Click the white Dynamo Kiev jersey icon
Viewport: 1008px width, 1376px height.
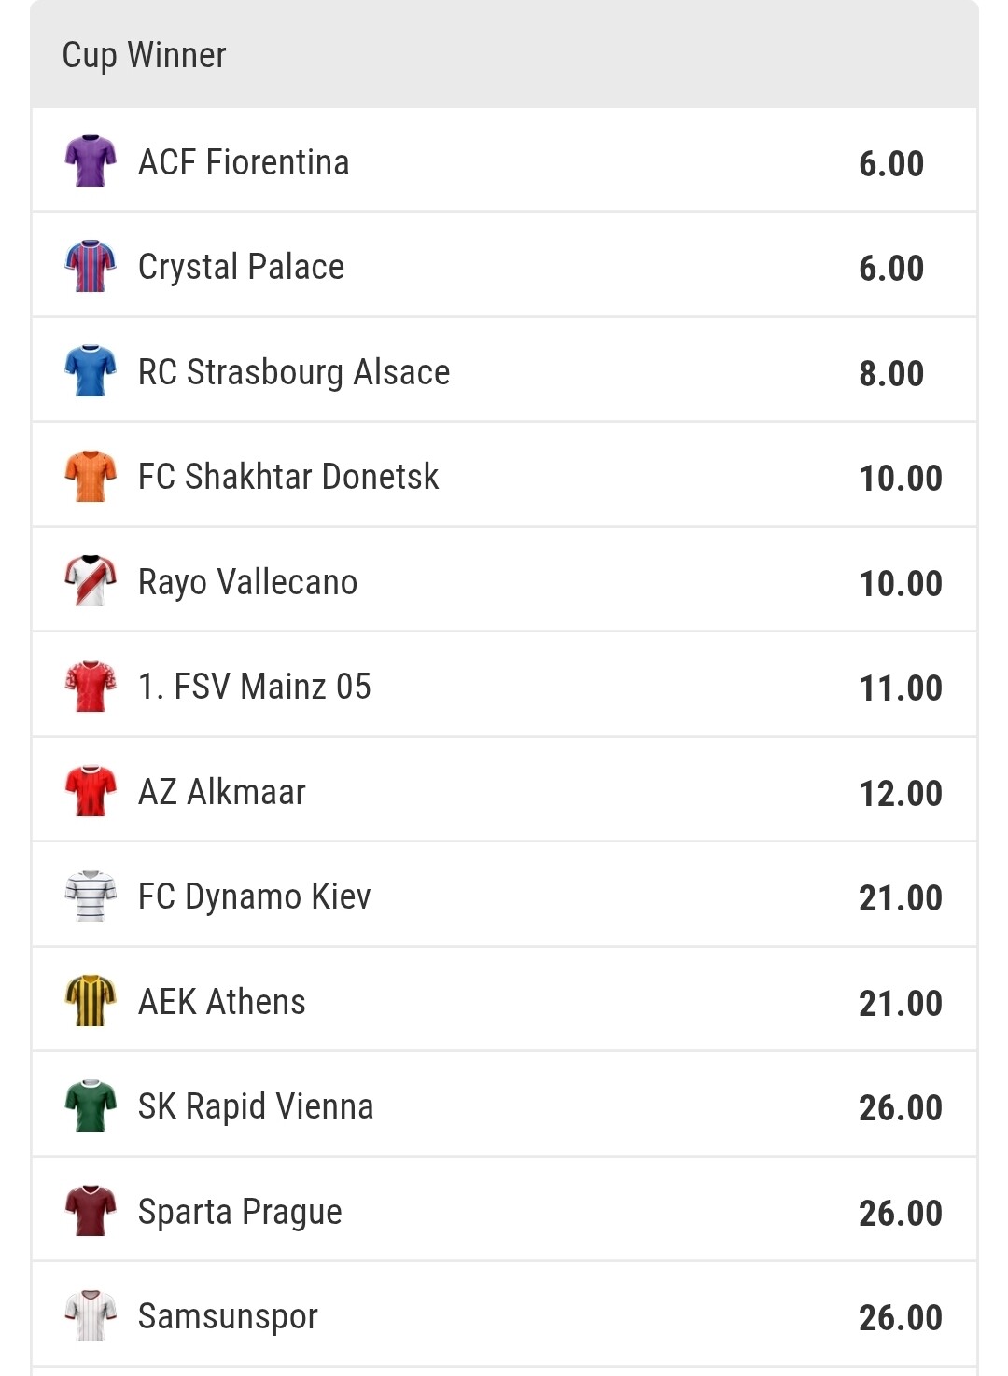pyautogui.click(x=91, y=896)
